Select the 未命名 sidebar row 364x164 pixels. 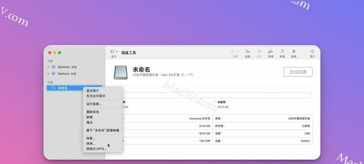tap(74, 88)
